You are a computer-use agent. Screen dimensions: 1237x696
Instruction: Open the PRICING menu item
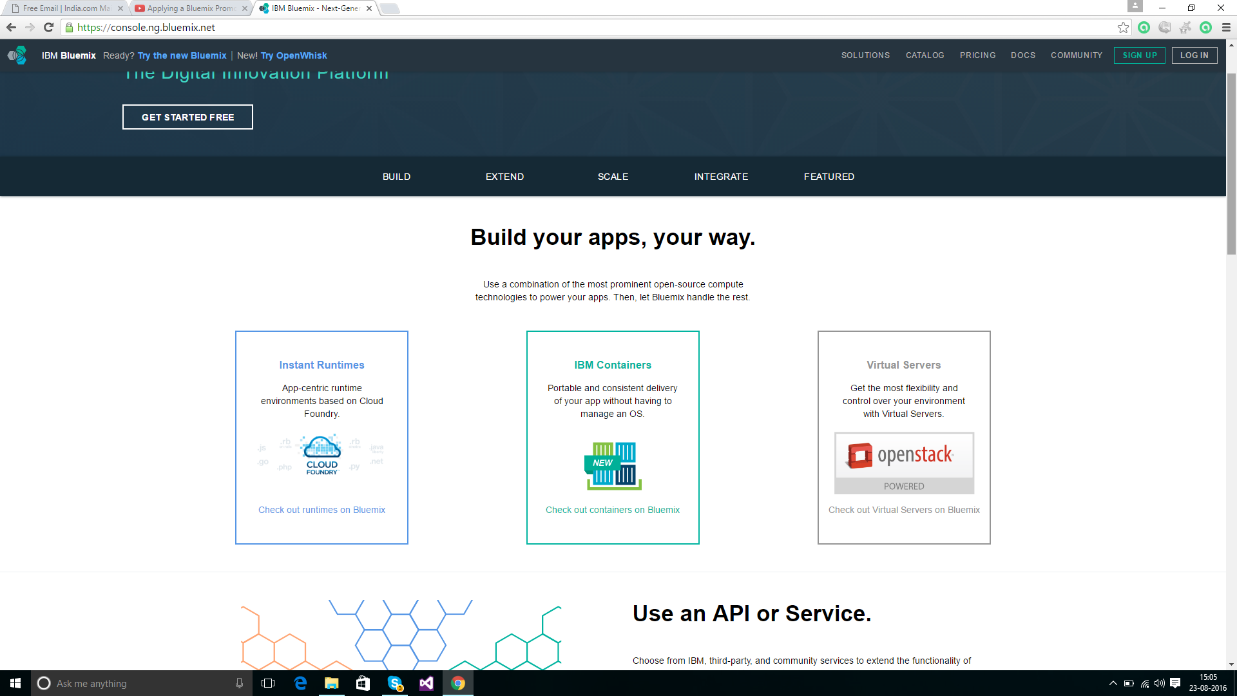tap(977, 55)
